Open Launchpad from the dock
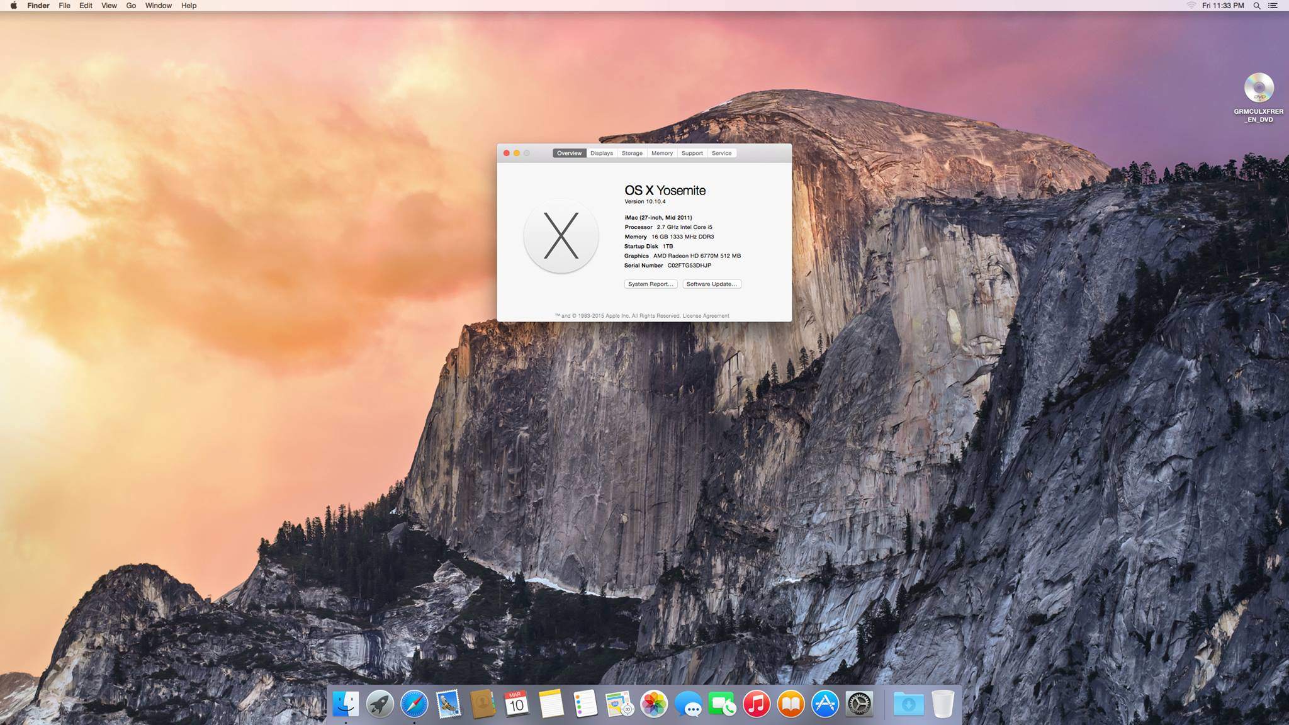Viewport: 1289px width, 725px height. point(380,704)
